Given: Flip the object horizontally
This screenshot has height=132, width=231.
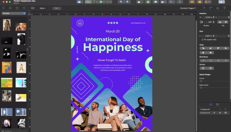Looking at the screenshot, I should 220,22.
